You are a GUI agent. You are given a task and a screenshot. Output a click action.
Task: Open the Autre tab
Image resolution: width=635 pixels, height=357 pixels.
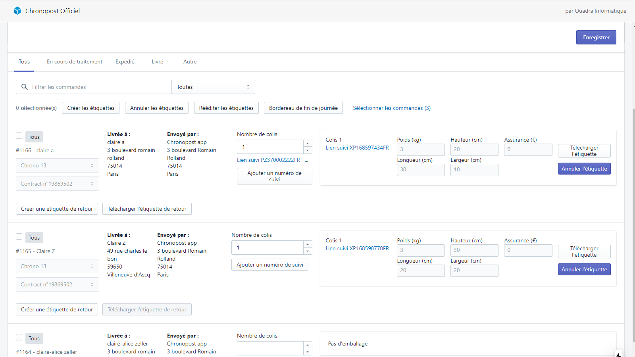point(190,62)
